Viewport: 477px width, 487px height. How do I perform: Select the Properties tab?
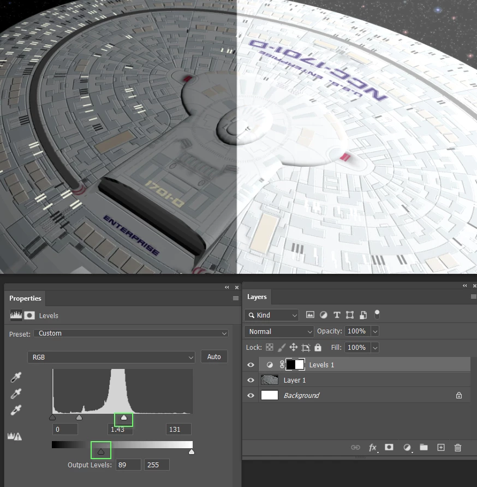click(x=25, y=298)
